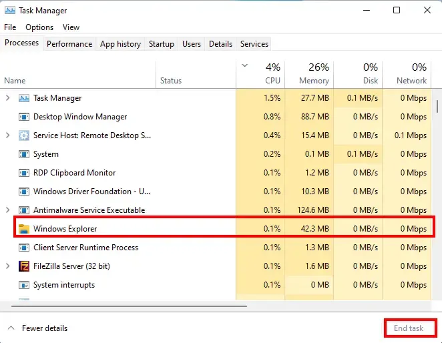Click the Windows Explorer folder icon
Image resolution: width=442 pixels, height=343 pixels.
24,229
